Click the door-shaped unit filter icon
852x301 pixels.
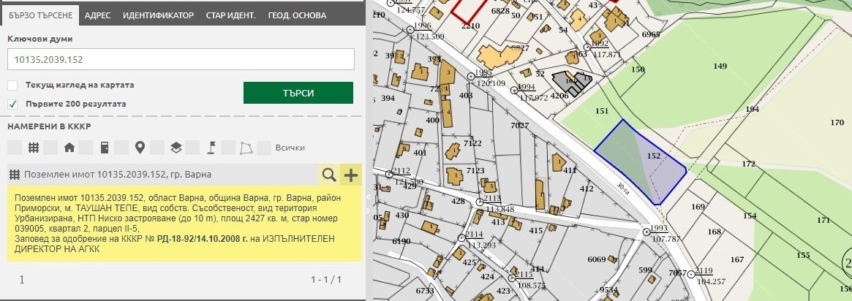(x=105, y=148)
